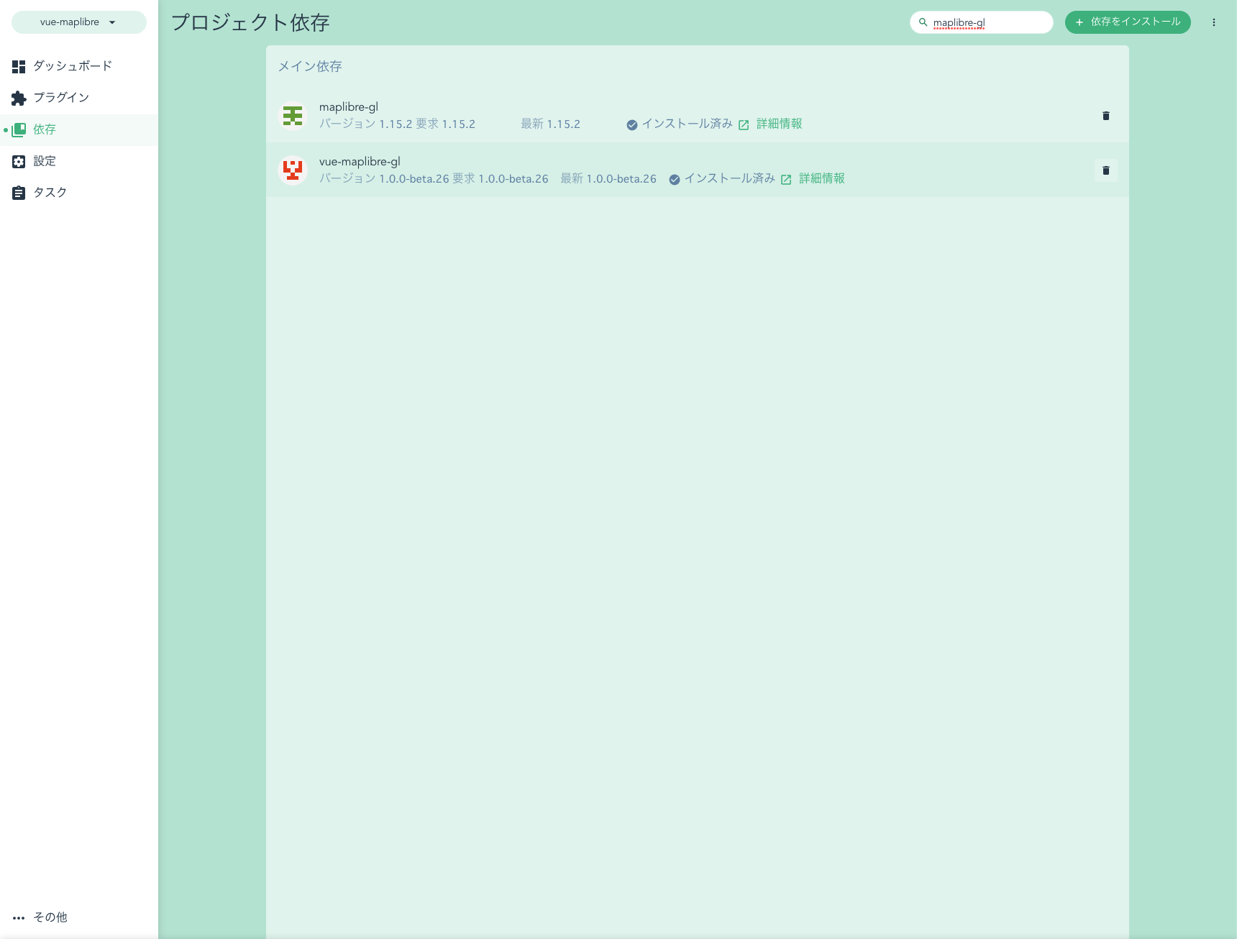Click the タスク clipboard icon in sidebar
The height and width of the screenshot is (939, 1237).
[18, 192]
